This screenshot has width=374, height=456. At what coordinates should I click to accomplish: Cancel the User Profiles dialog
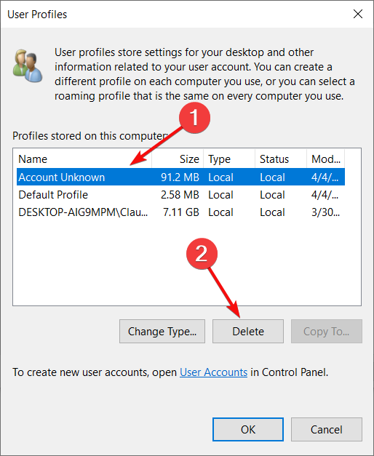[x=326, y=429]
